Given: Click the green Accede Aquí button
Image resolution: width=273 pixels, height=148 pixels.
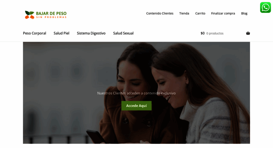Looking at the screenshot, I should point(136,106).
